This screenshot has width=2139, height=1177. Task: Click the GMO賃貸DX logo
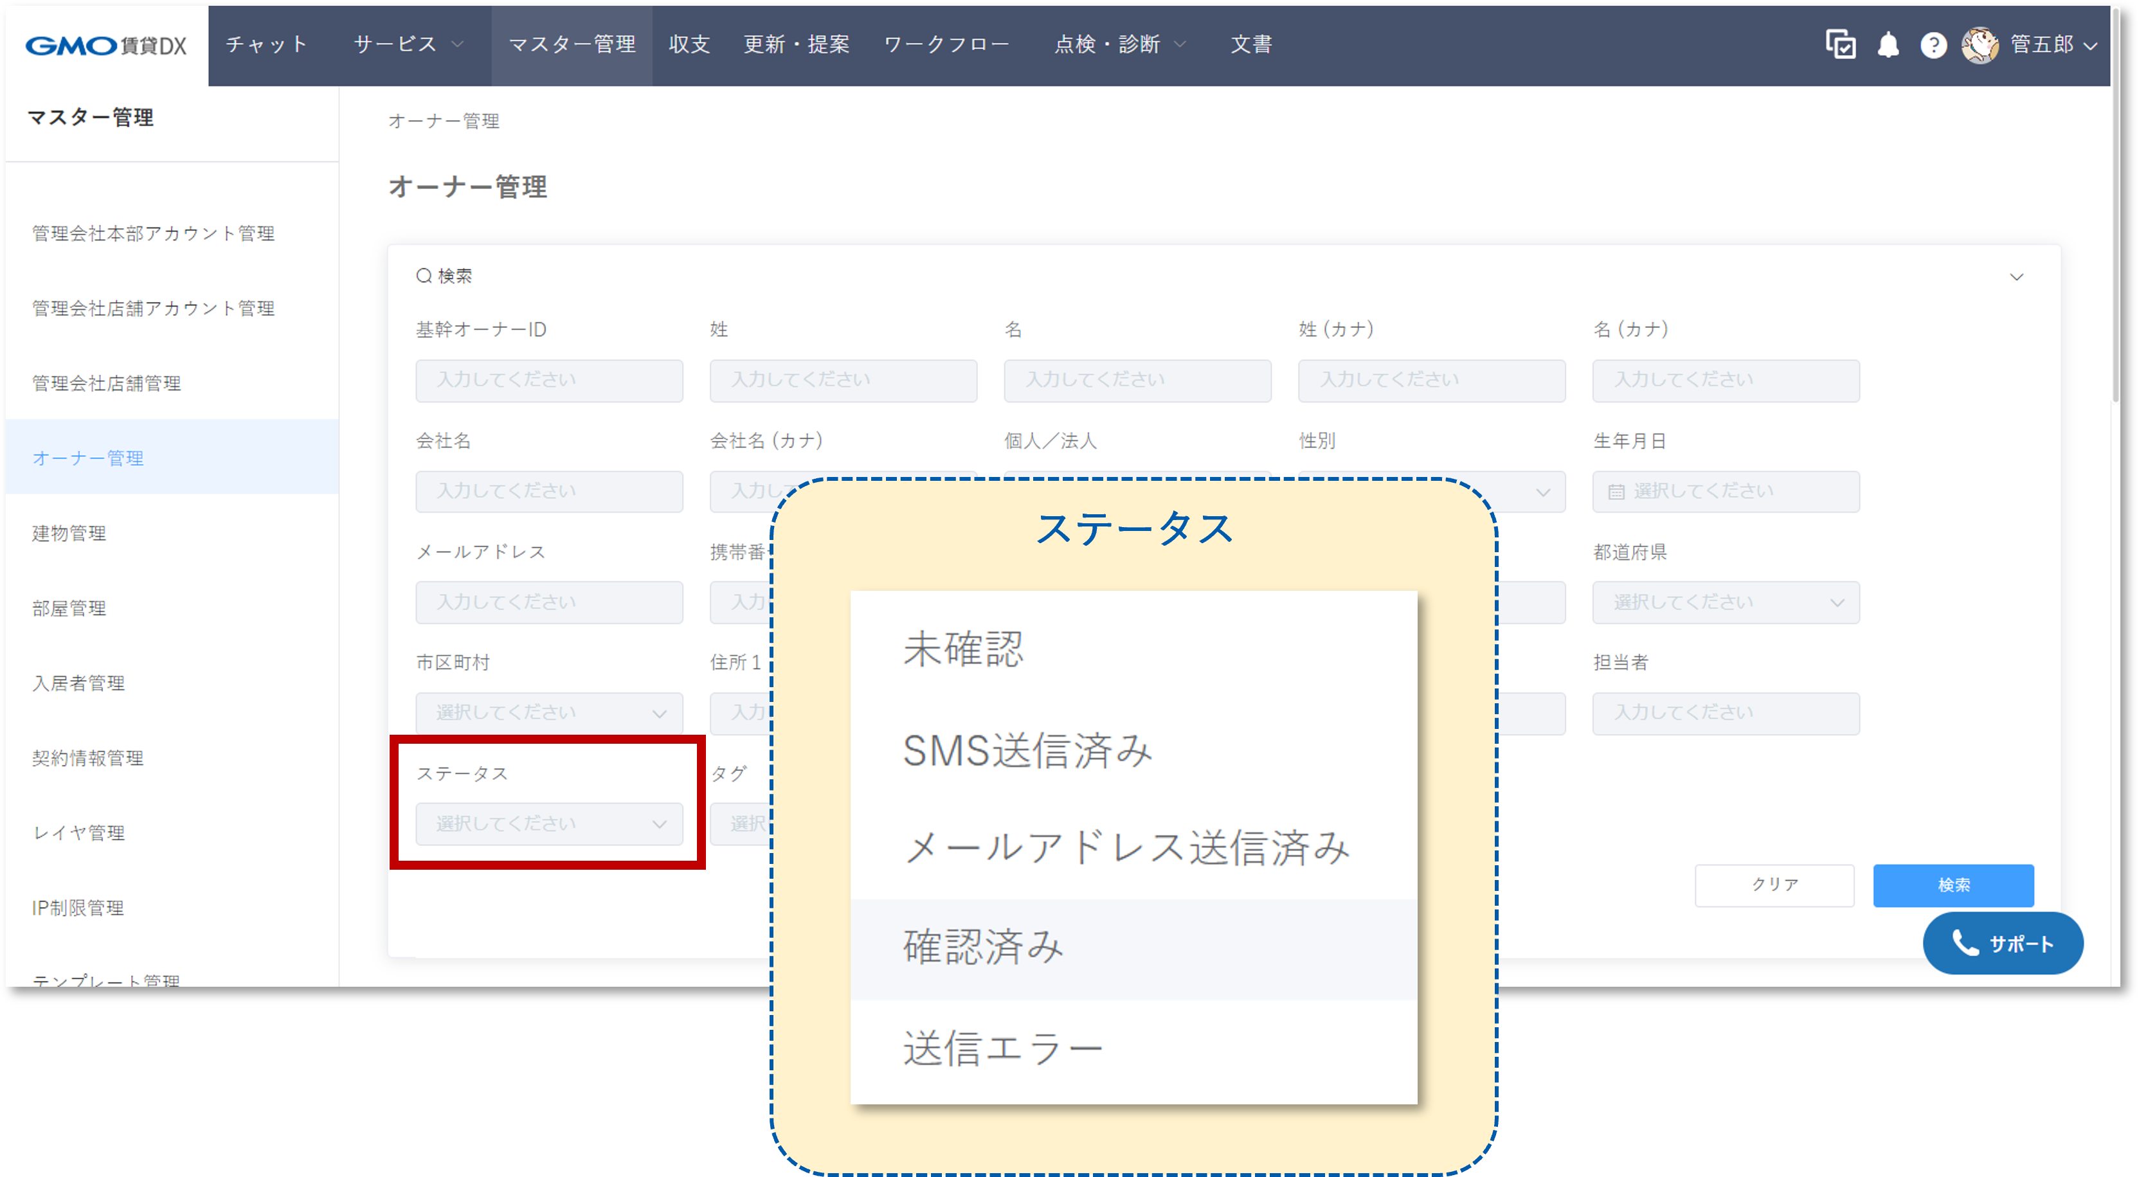[x=105, y=46]
